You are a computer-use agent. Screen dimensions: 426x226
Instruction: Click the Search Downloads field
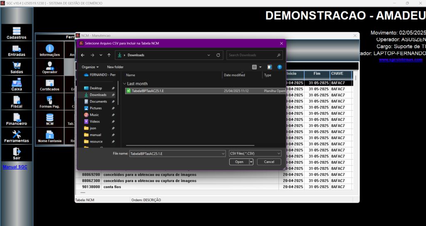[255, 55]
